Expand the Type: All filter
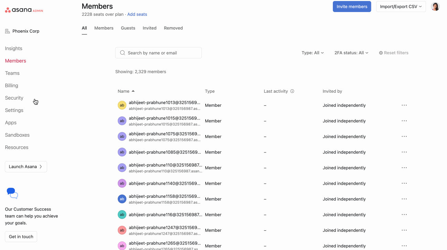This screenshot has width=447, height=250. point(313,53)
